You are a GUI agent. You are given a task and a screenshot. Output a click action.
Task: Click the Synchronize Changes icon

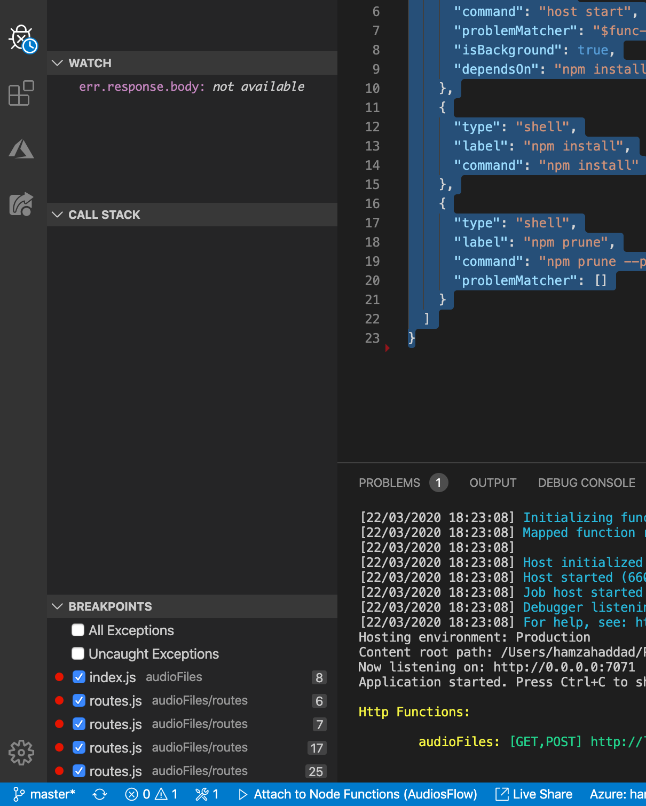(100, 794)
